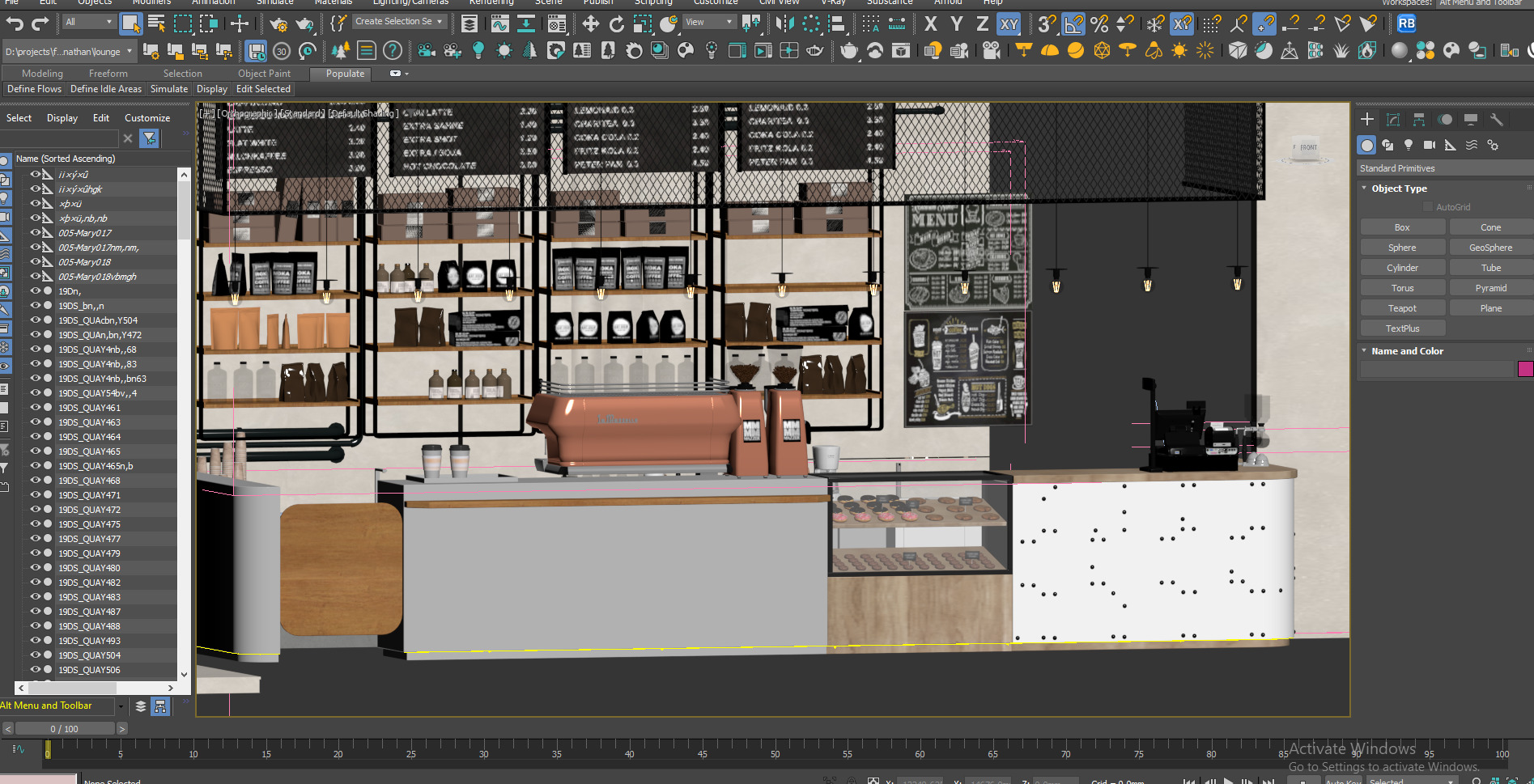Click the Undo arrow icon

pos(15,23)
